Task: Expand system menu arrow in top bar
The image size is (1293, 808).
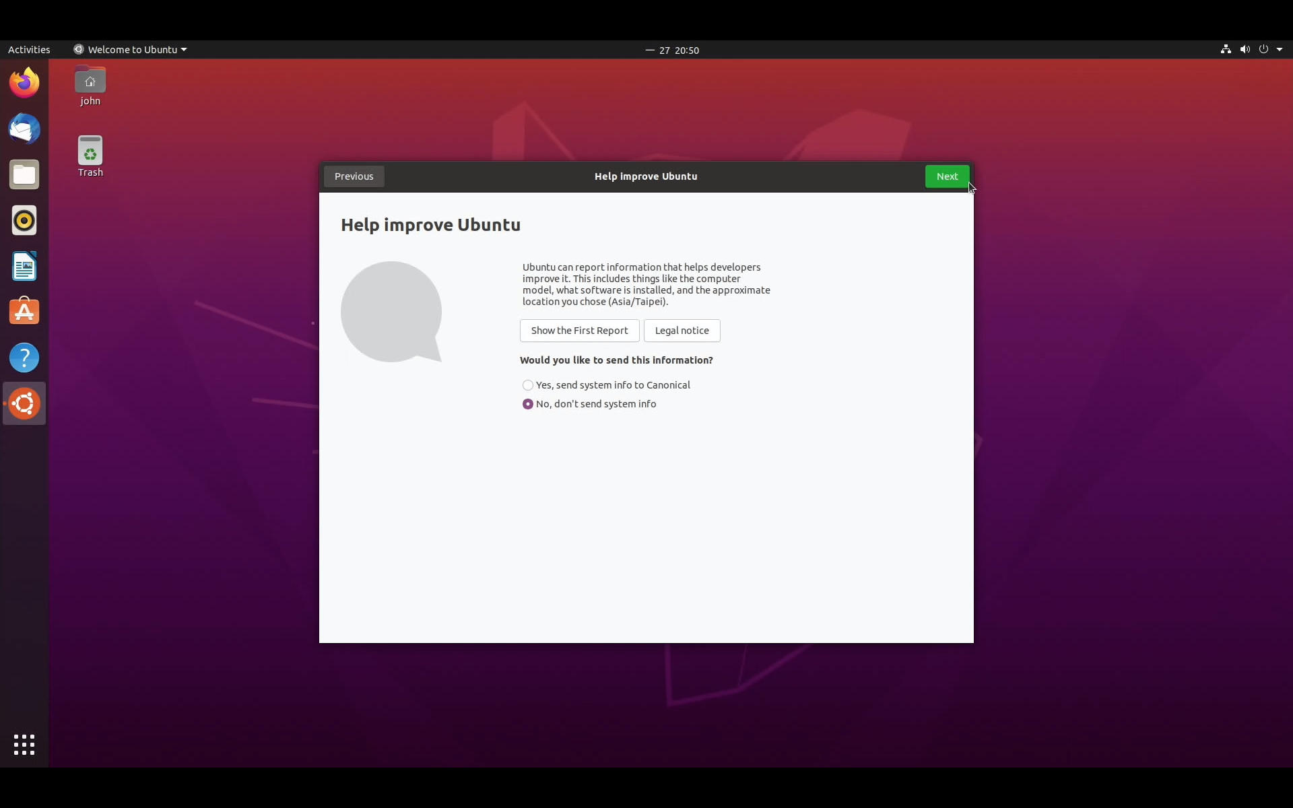Action: tap(1280, 50)
